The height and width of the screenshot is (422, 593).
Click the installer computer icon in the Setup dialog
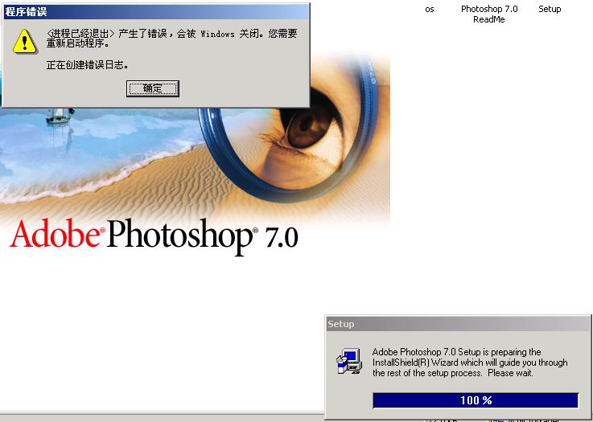coord(349,361)
